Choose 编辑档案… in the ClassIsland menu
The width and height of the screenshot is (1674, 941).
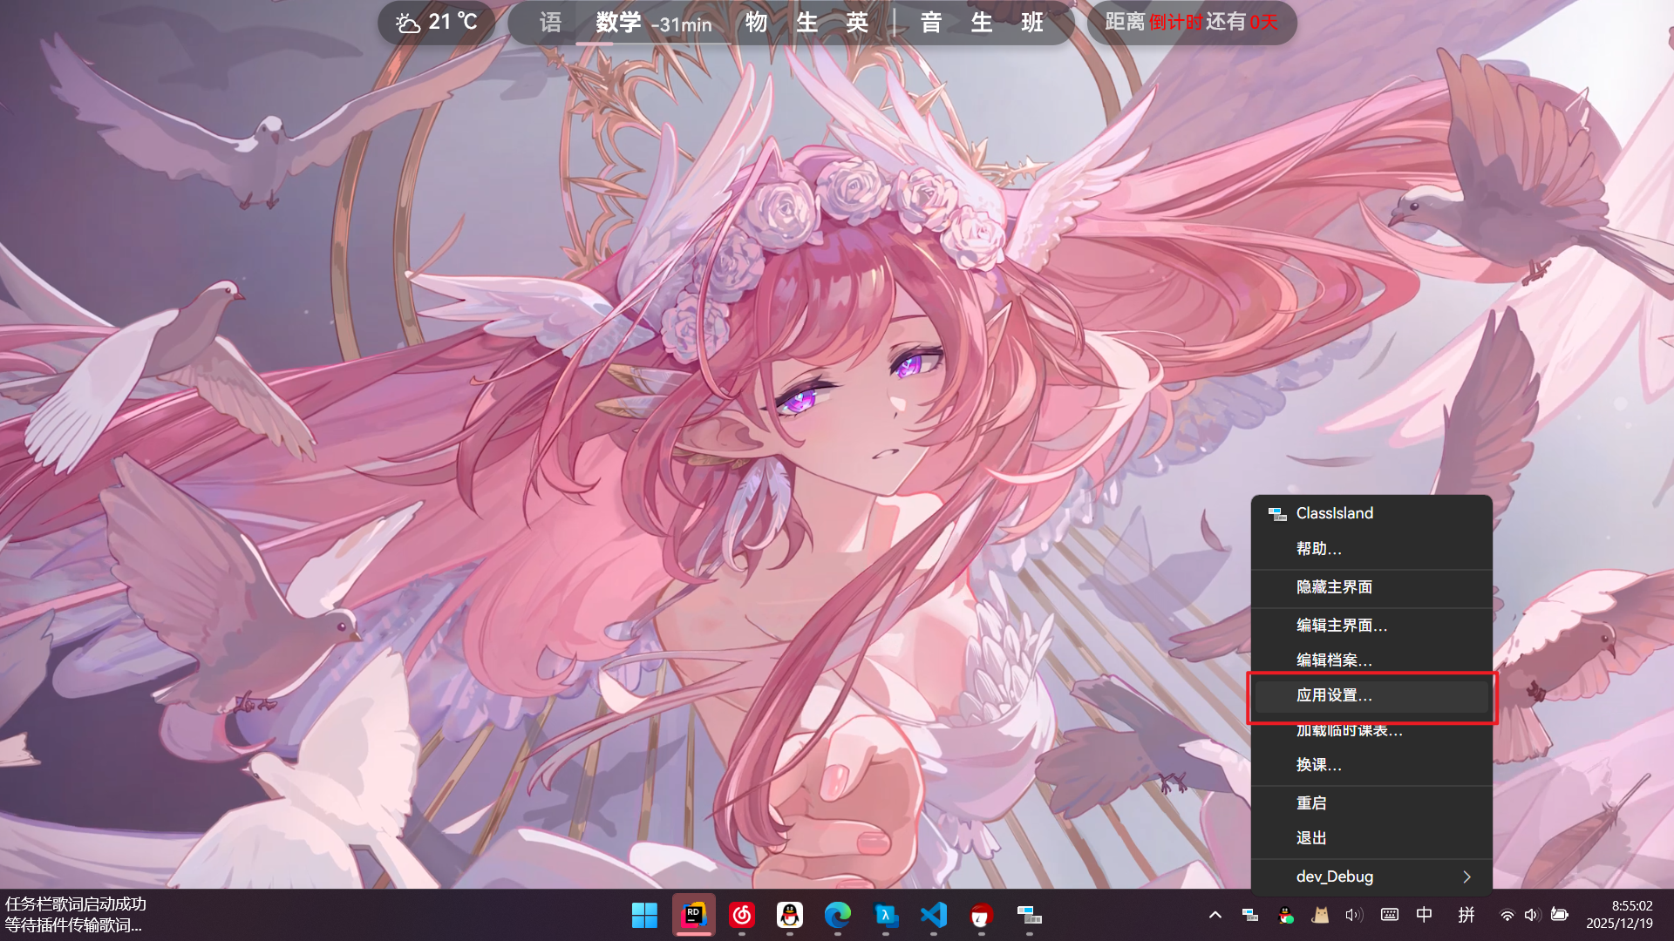[x=1334, y=660]
